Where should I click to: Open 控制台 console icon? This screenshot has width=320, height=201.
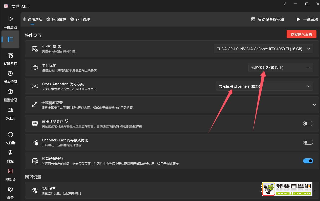click(10, 171)
